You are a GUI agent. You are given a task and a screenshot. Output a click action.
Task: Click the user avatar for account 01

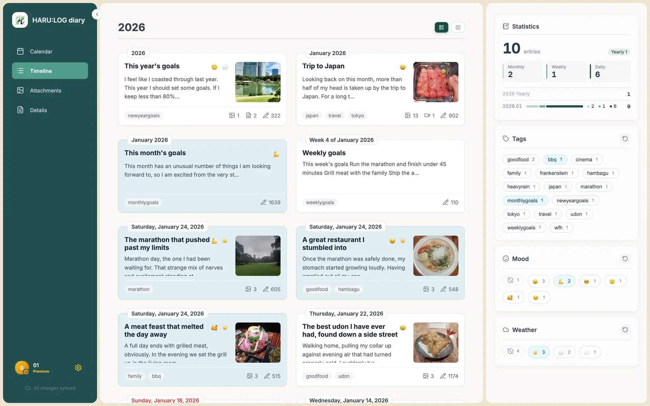(22, 368)
